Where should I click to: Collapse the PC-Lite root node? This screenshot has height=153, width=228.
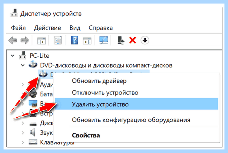pyautogui.click(x=13, y=55)
